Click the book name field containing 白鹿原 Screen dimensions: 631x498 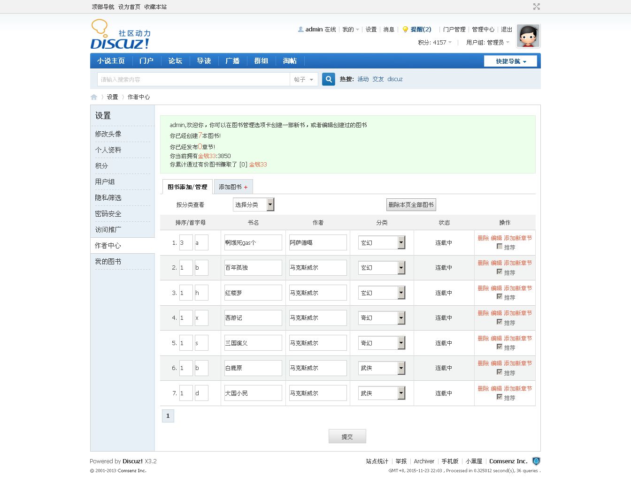pos(253,368)
